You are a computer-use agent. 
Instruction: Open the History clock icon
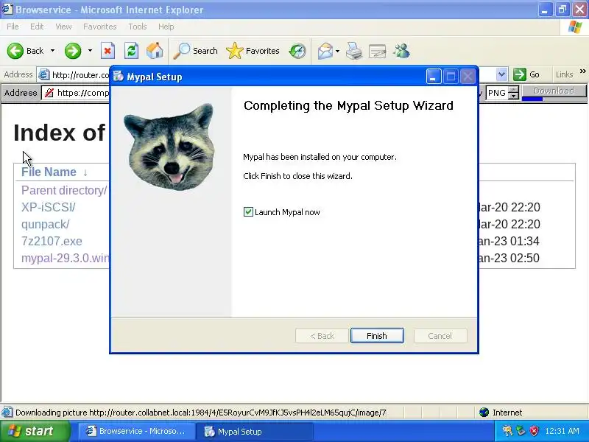pyautogui.click(x=297, y=51)
